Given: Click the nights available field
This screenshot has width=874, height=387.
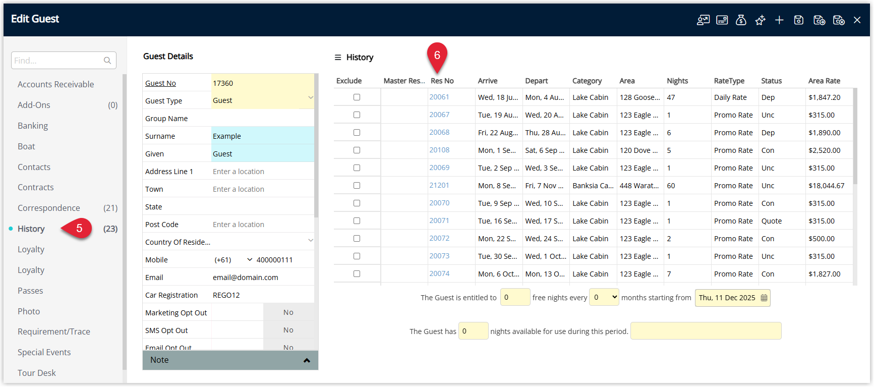Looking at the screenshot, I should (x=473, y=331).
